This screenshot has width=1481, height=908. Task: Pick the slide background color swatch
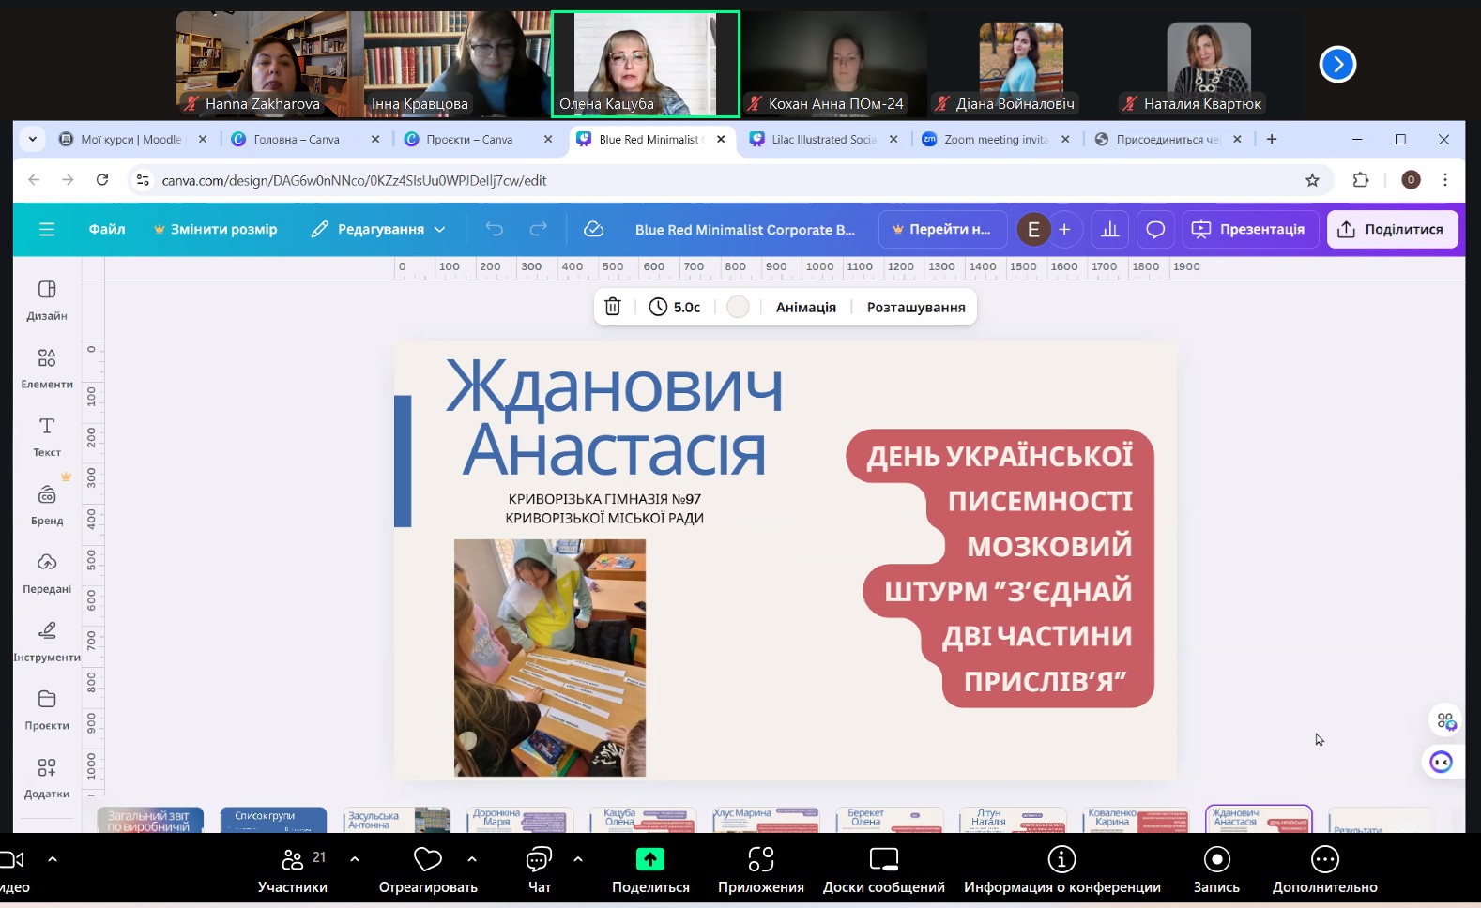click(x=738, y=307)
